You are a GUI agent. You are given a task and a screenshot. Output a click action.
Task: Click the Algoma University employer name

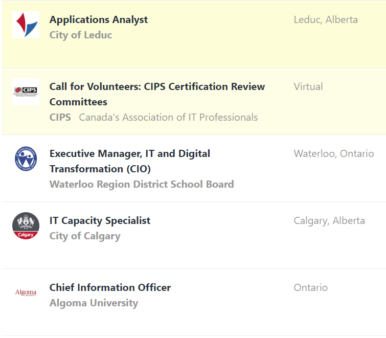point(94,303)
